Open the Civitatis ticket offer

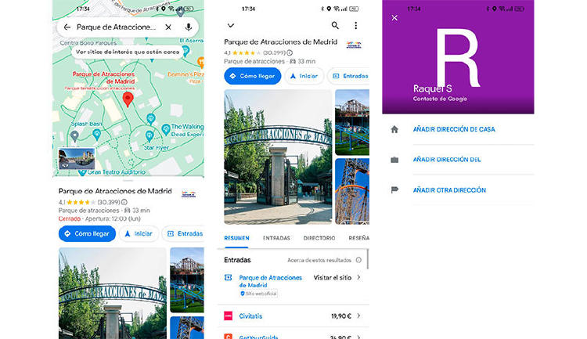click(x=293, y=316)
